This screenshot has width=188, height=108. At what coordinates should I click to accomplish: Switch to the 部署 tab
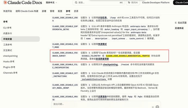tap(44, 11)
